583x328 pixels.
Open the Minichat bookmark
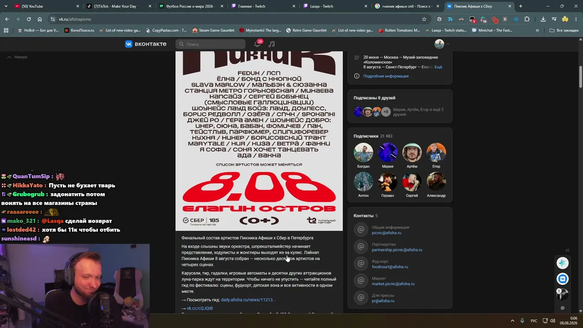(492, 31)
